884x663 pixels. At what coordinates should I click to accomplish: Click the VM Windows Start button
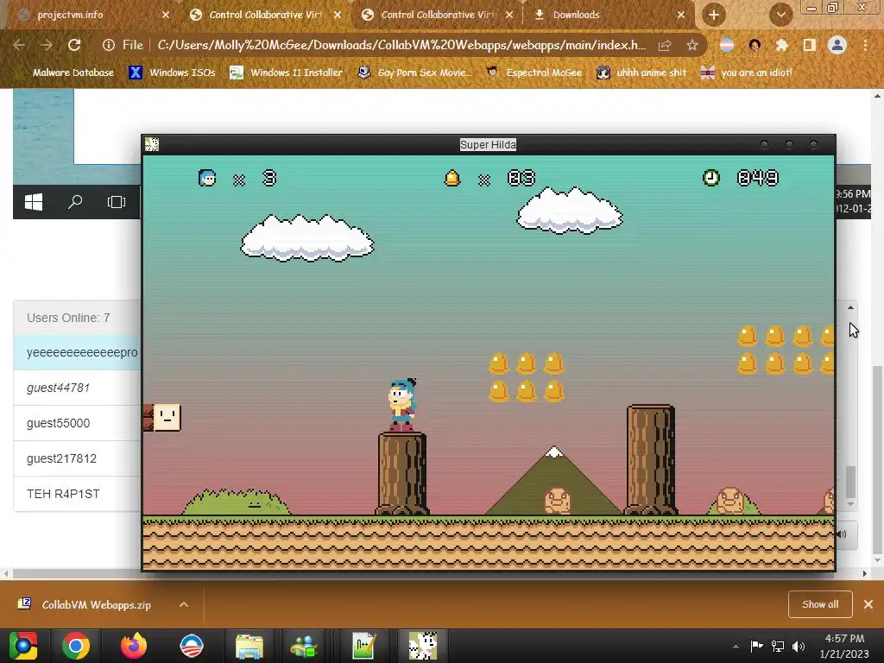tap(34, 202)
